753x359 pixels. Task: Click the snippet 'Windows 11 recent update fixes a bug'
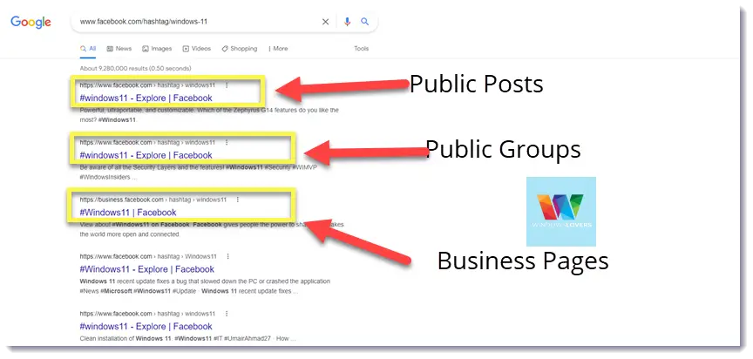click(x=205, y=286)
